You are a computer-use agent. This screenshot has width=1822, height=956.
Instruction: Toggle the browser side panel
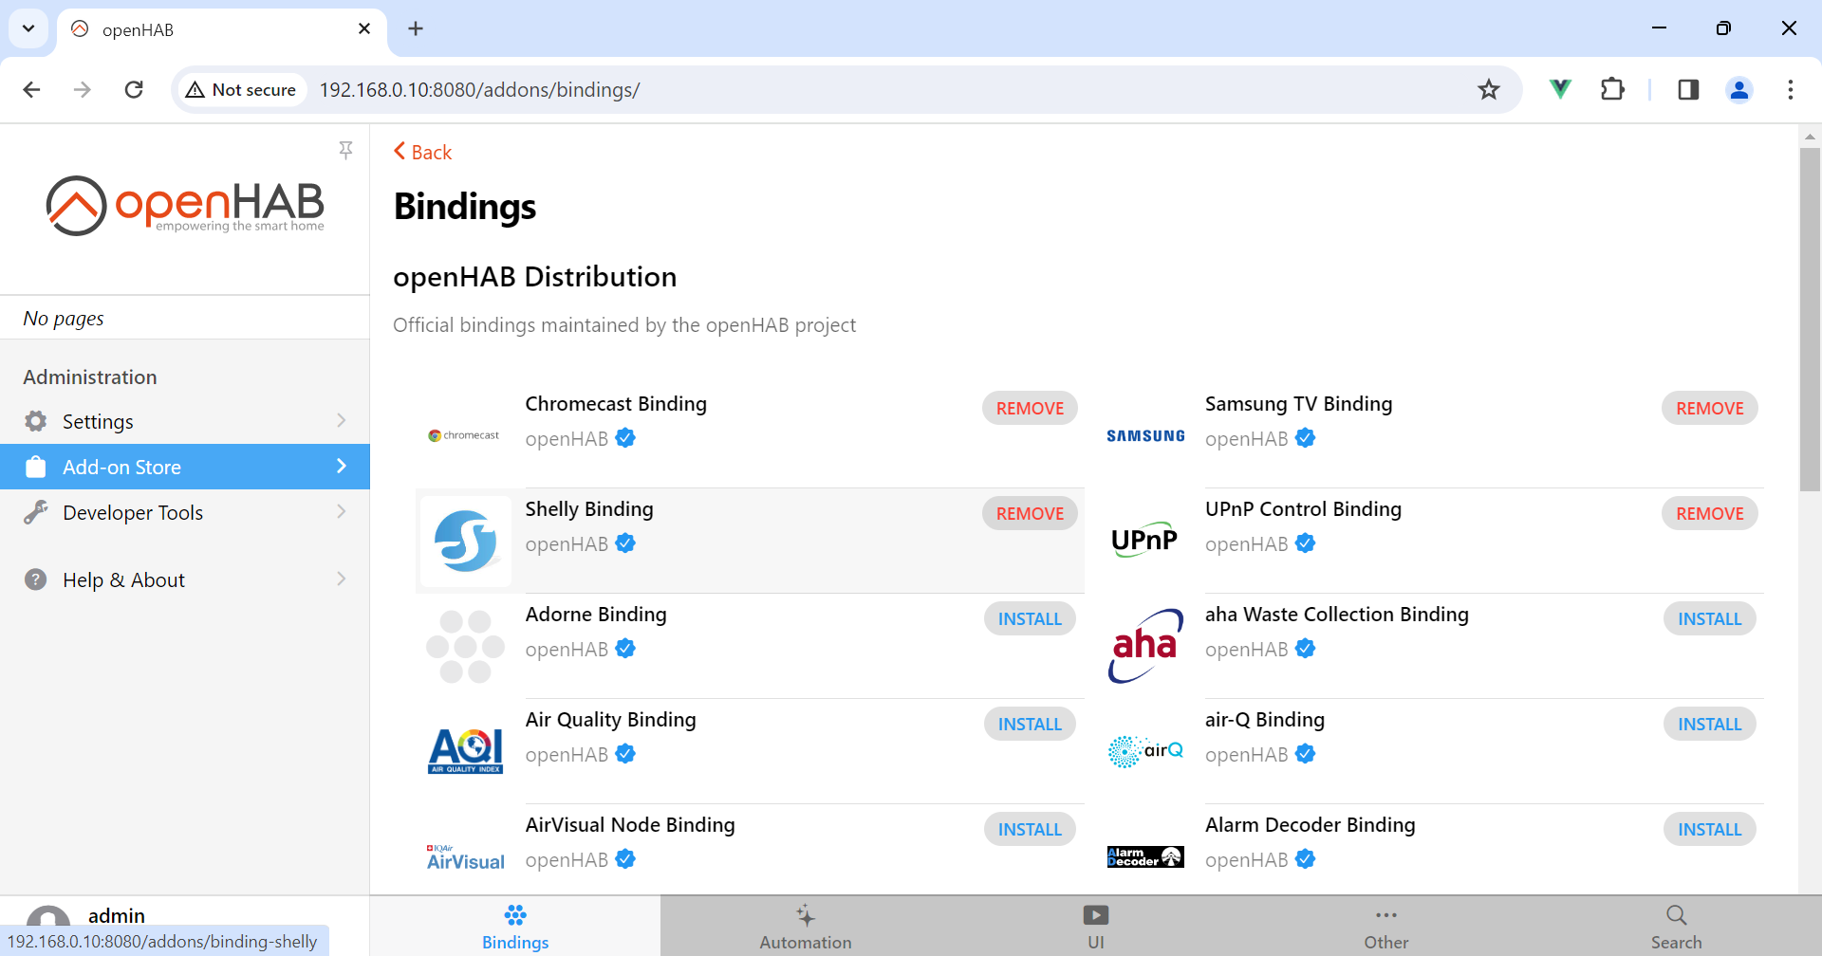tap(1688, 89)
